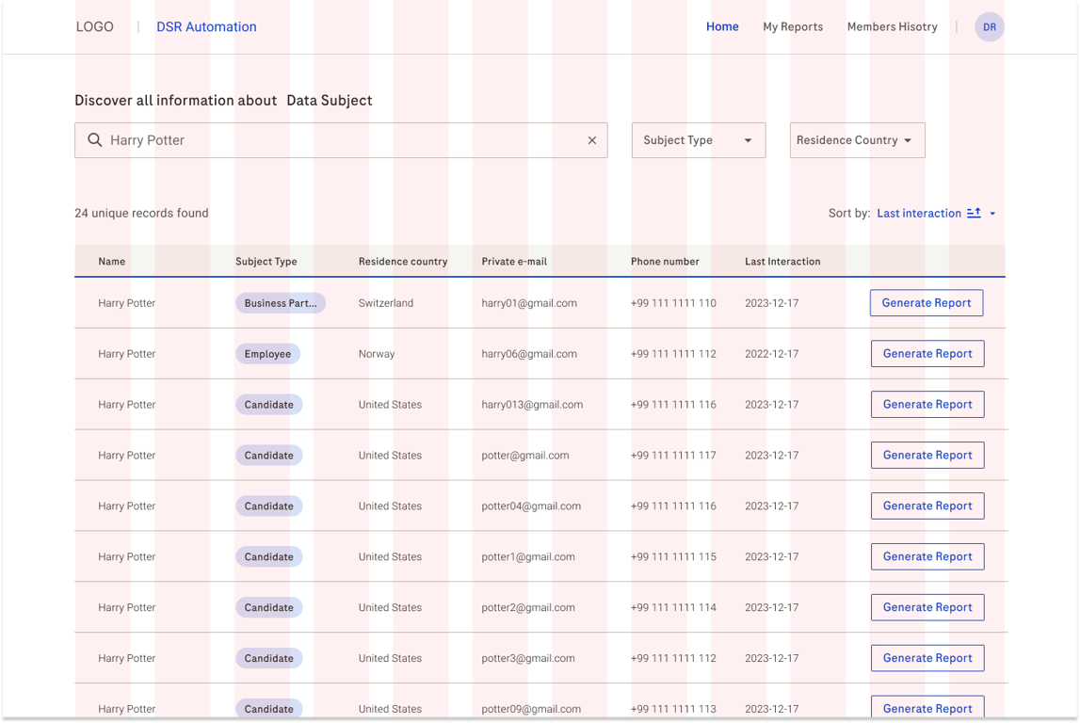Viewport: 1080px width, 723px height.
Task: Generate Report for potter2@gmail.com row
Action: (927, 607)
